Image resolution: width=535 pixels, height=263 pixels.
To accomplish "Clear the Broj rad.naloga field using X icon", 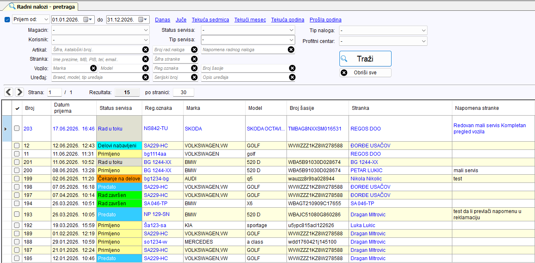I will pos(194,50).
